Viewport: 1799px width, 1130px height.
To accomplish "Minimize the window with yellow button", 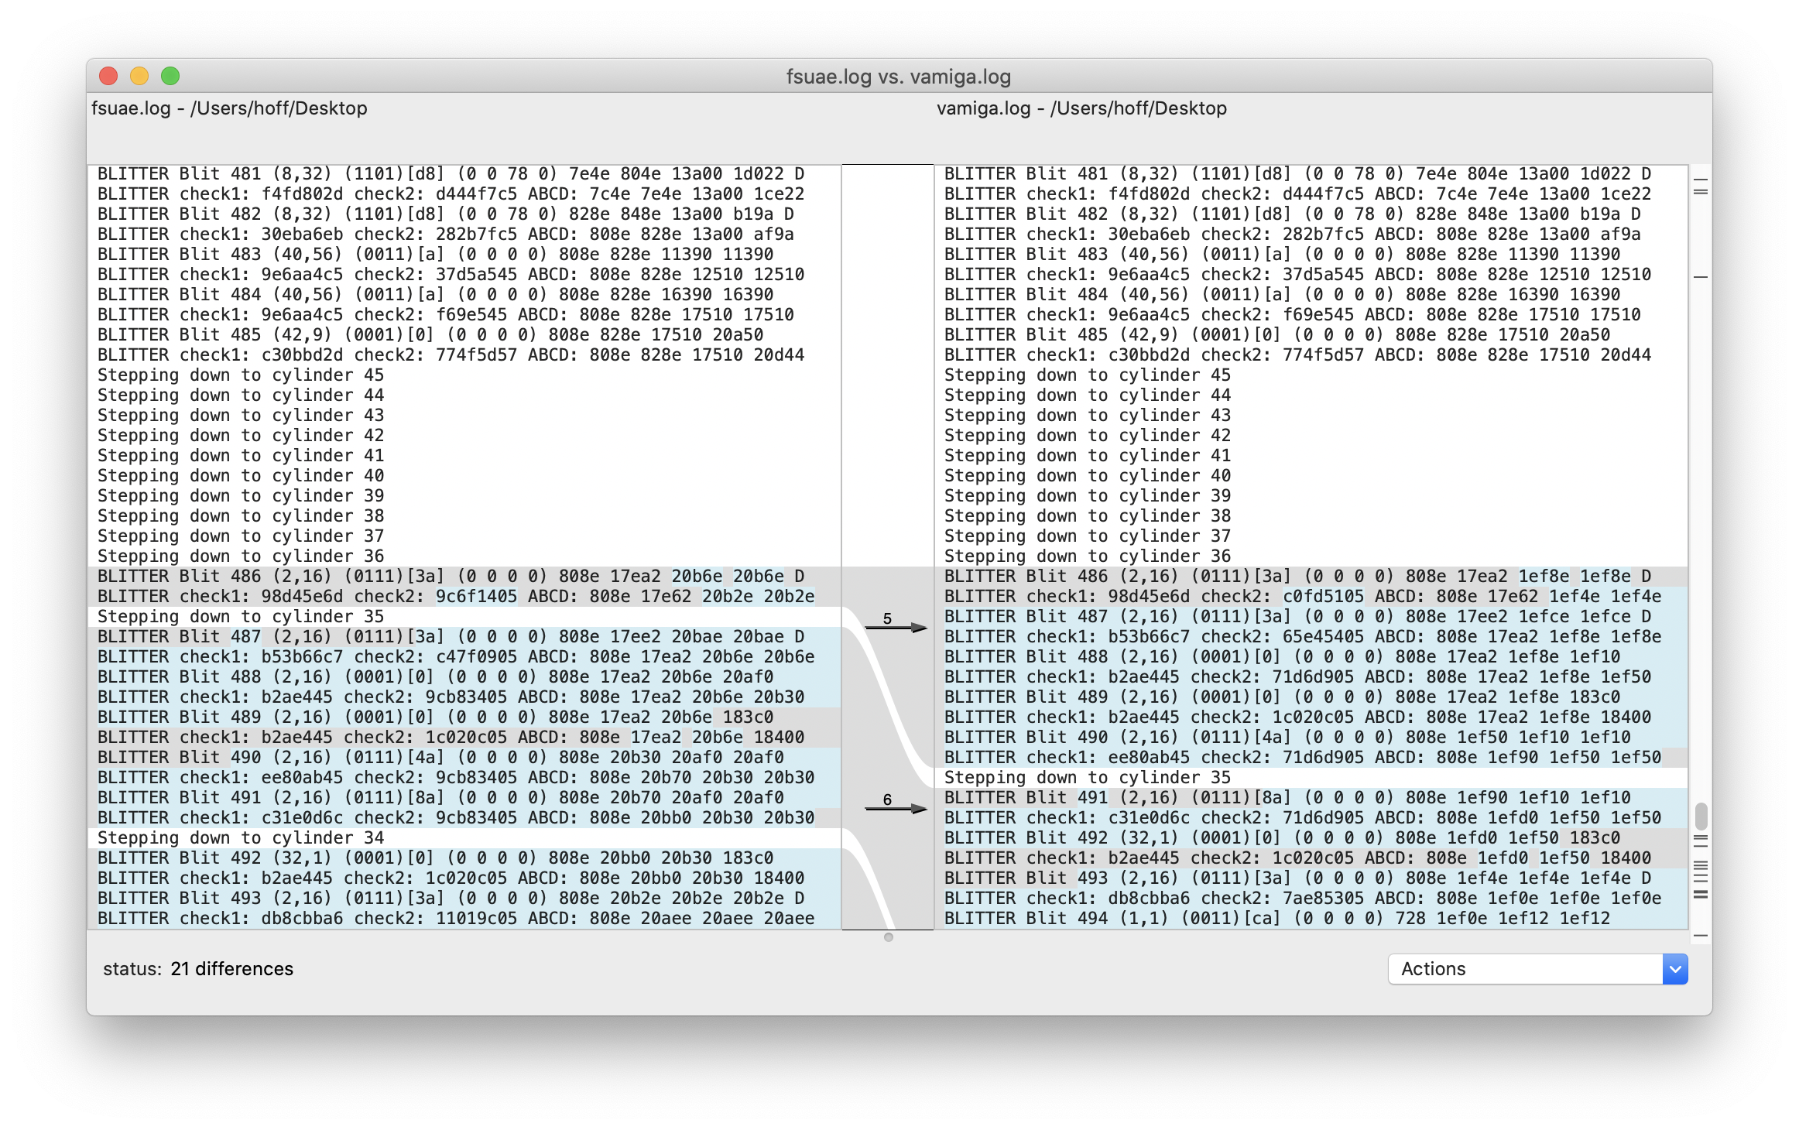I will click(x=139, y=76).
